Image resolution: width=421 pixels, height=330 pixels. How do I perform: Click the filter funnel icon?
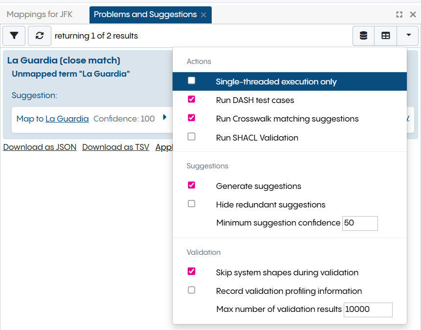click(x=15, y=36)
